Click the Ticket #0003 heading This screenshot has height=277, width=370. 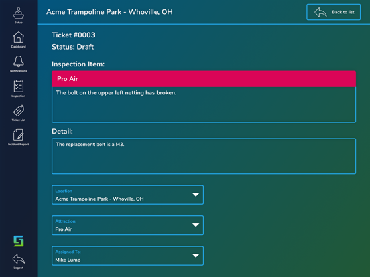pos(73,35)
